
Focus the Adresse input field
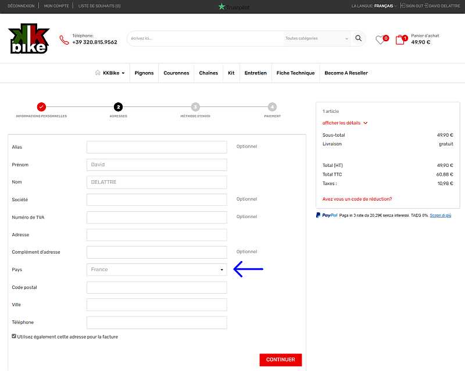click(157, 235)
